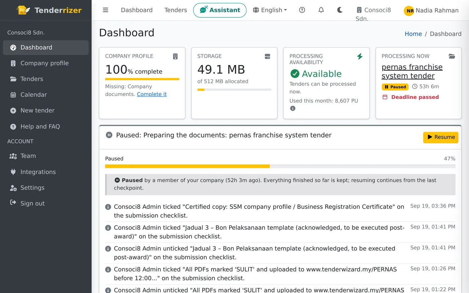This screenshot has width=469, height=293.
Task: Click Sign out in sidebar
Action: [x=46, y=204]
